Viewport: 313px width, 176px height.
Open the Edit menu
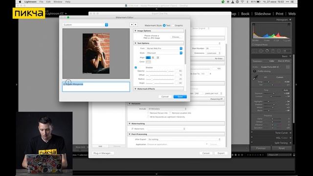48,2
